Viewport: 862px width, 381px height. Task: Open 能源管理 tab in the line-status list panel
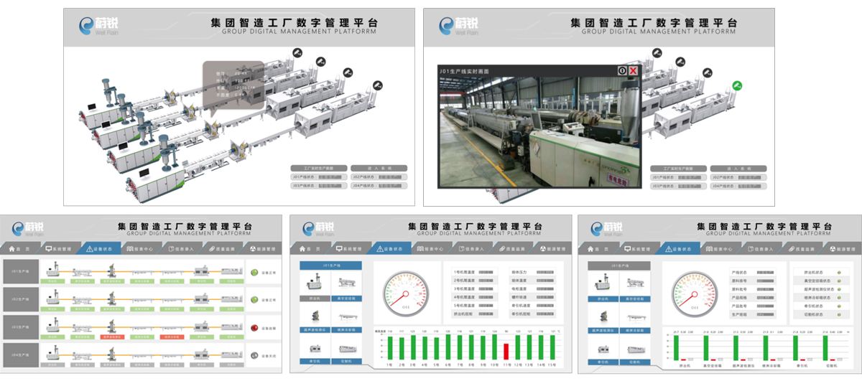pyautogui.click(x=261, y=249)
